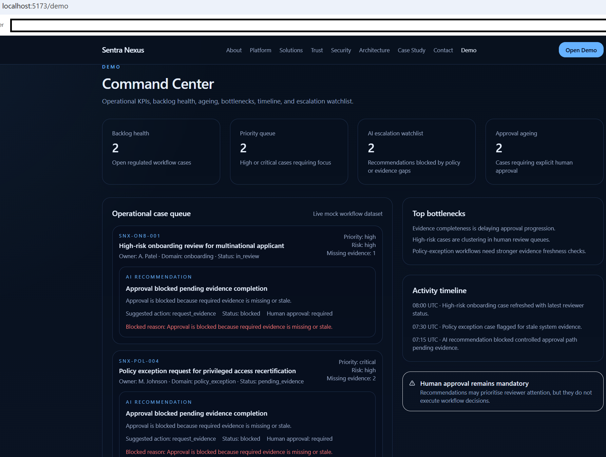This screenshot has width=606, height=457.
Task: Go to the Platform page
Action: click(x=261, y=50)
